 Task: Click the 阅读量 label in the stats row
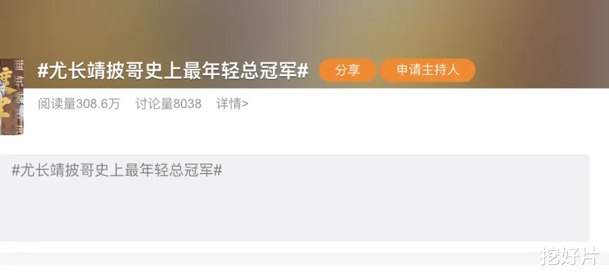pos(57,104)
